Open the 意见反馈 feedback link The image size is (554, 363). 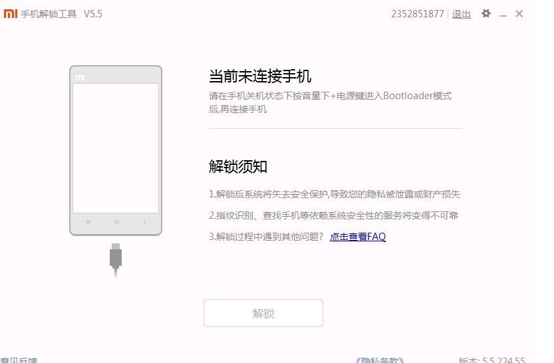click(x=19, y=360)
